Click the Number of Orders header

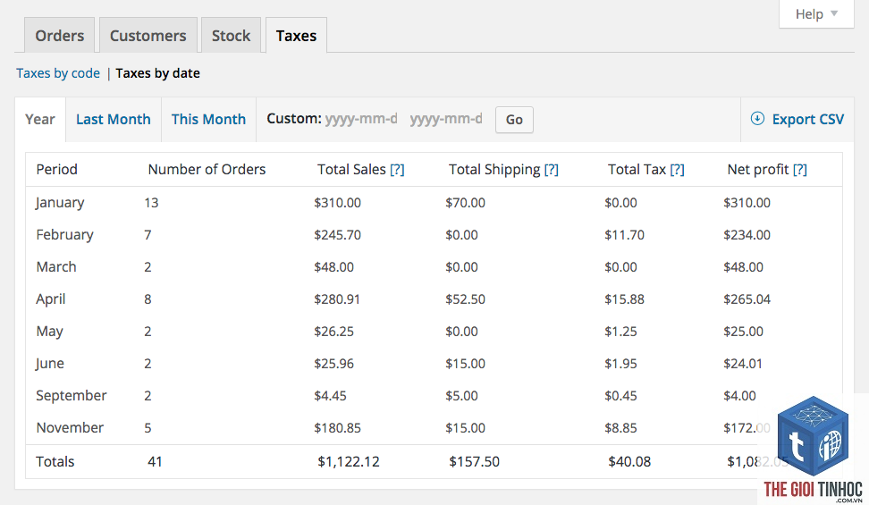tap(207, 170)
